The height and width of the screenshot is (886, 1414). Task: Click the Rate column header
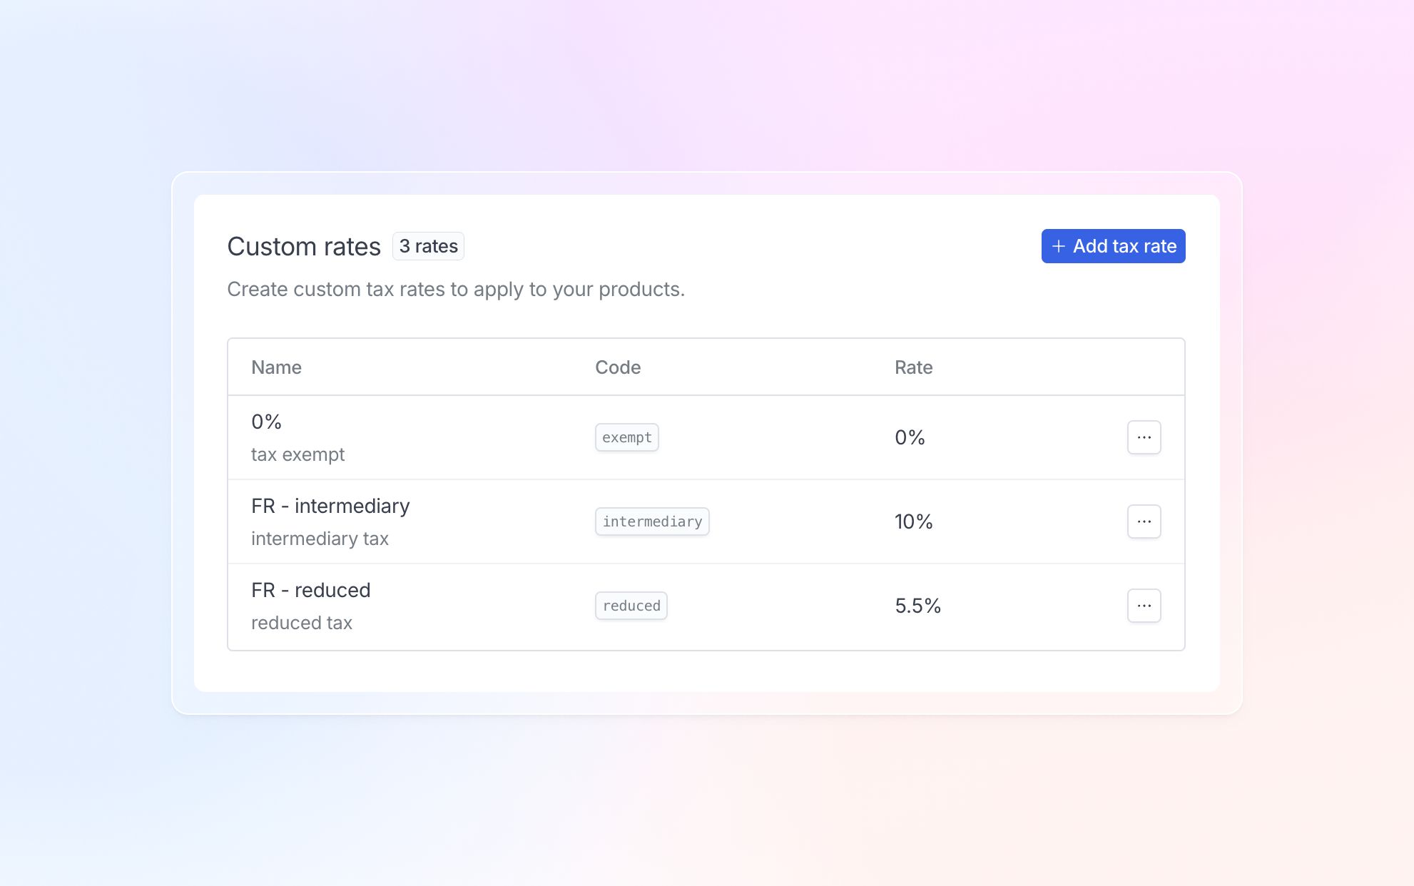913,367
